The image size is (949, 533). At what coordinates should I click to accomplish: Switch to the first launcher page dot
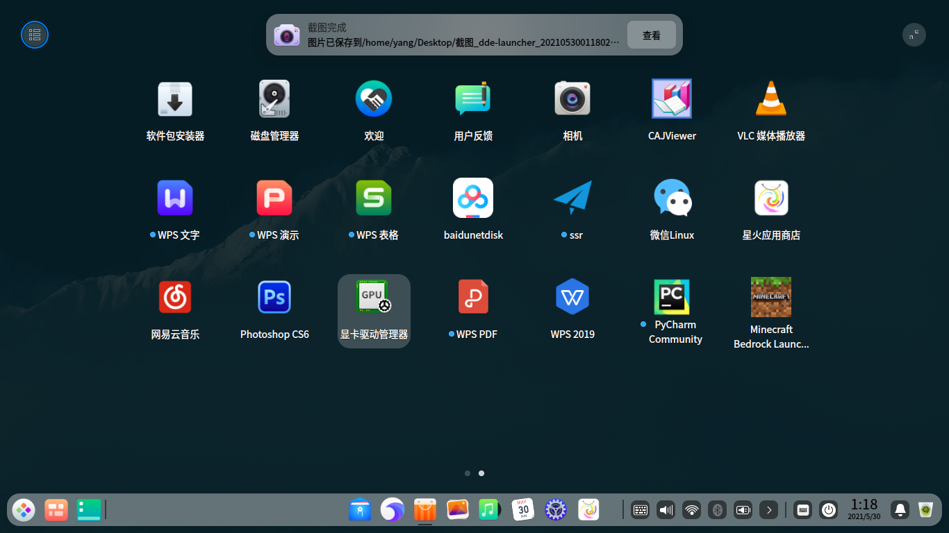pos(468,473)
